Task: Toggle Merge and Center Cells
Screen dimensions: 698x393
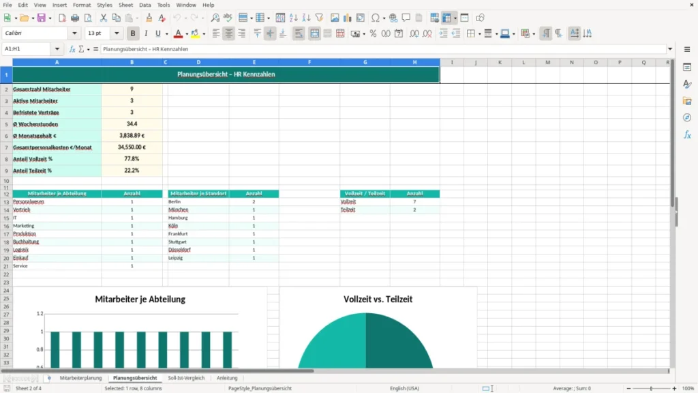Action: pyautogui.click(x=315, y=33)
